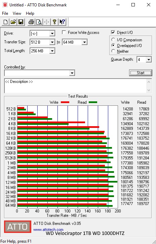Click the Write column header on right
This screenshot has height=244, width=156.
click(125, 102)
